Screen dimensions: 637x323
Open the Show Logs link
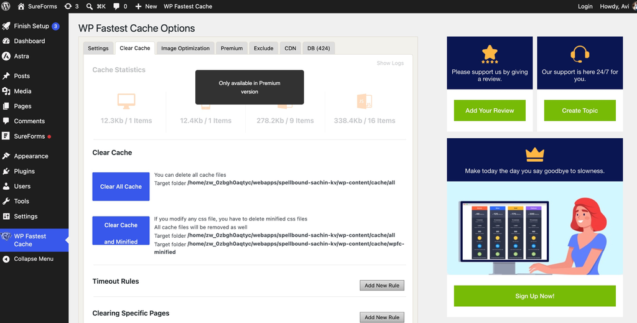pos(390,63)
